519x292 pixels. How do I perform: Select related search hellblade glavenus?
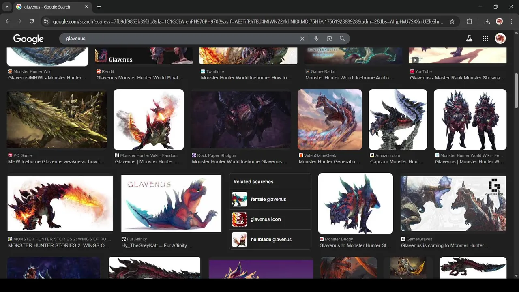[270, 240]
